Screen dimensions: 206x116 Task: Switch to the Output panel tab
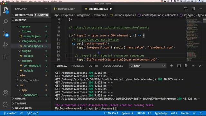tap(93, 66)
